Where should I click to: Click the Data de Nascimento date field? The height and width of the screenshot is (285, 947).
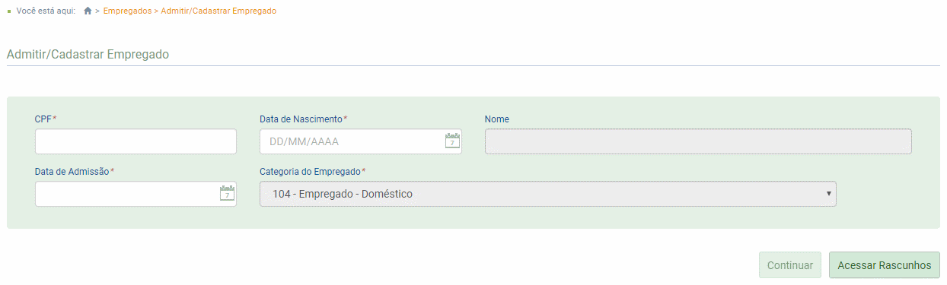[x=361, y=141]
